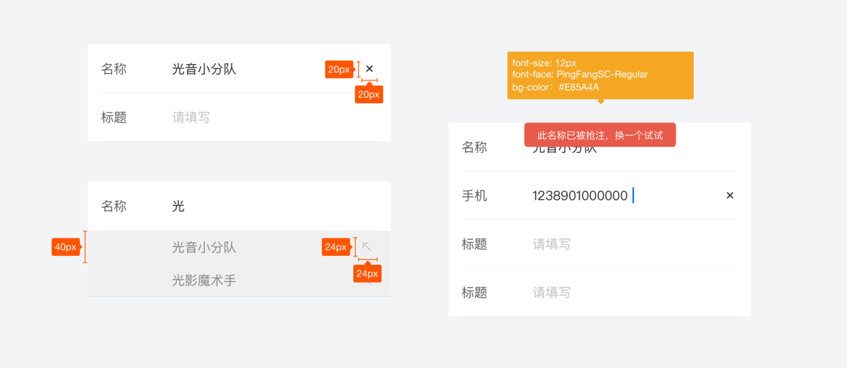
Task: Click the 手机 field label
Action: 475,196
